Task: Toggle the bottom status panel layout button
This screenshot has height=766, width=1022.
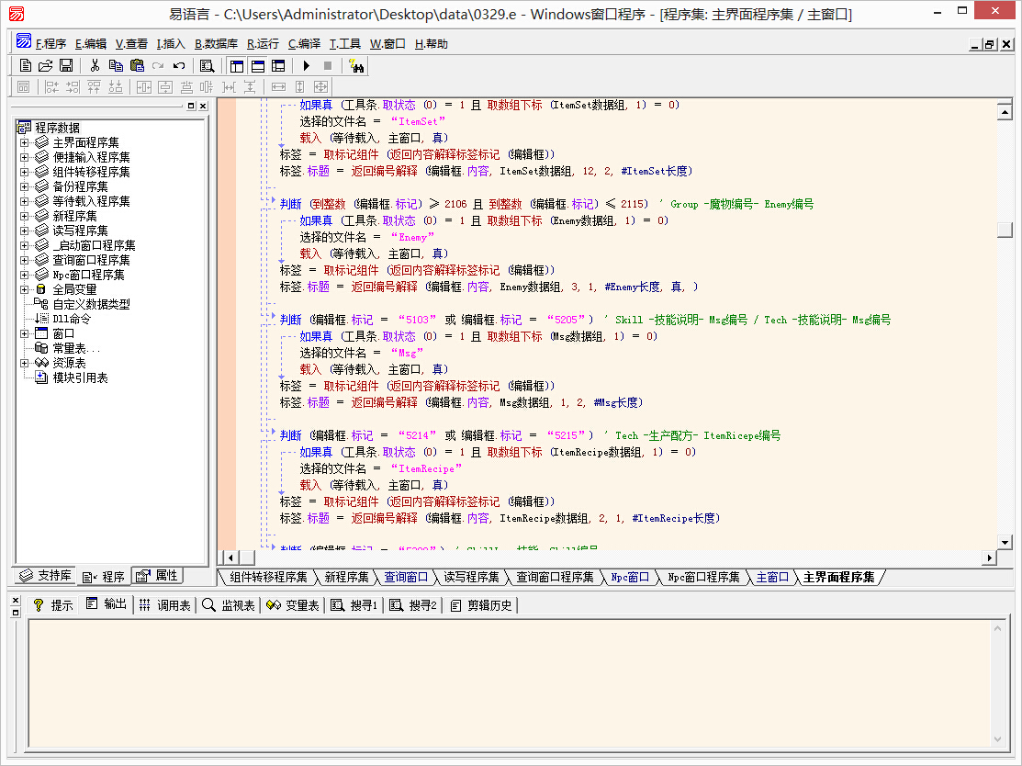Action: [258, 65]
